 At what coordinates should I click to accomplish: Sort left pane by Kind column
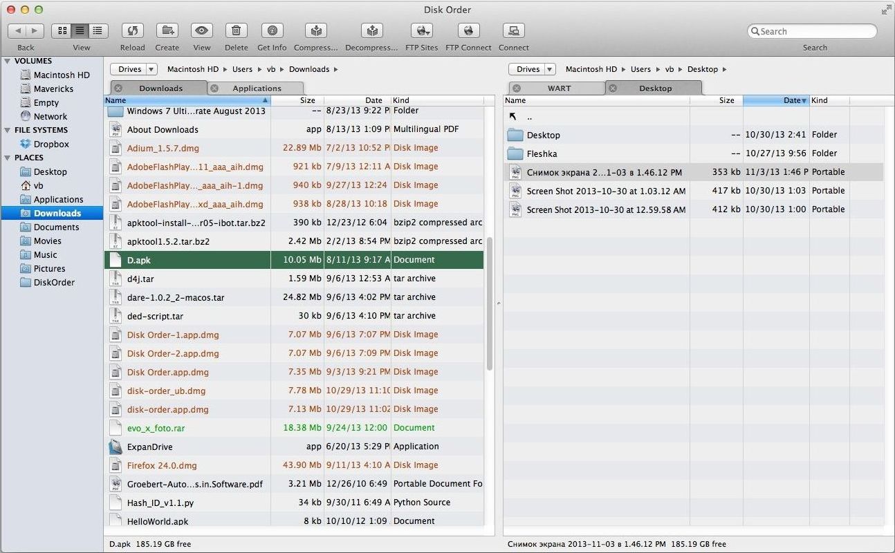pos(437,100)
